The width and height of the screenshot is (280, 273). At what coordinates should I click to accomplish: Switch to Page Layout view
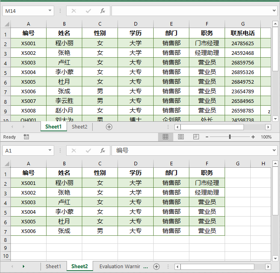coord(181,137)
